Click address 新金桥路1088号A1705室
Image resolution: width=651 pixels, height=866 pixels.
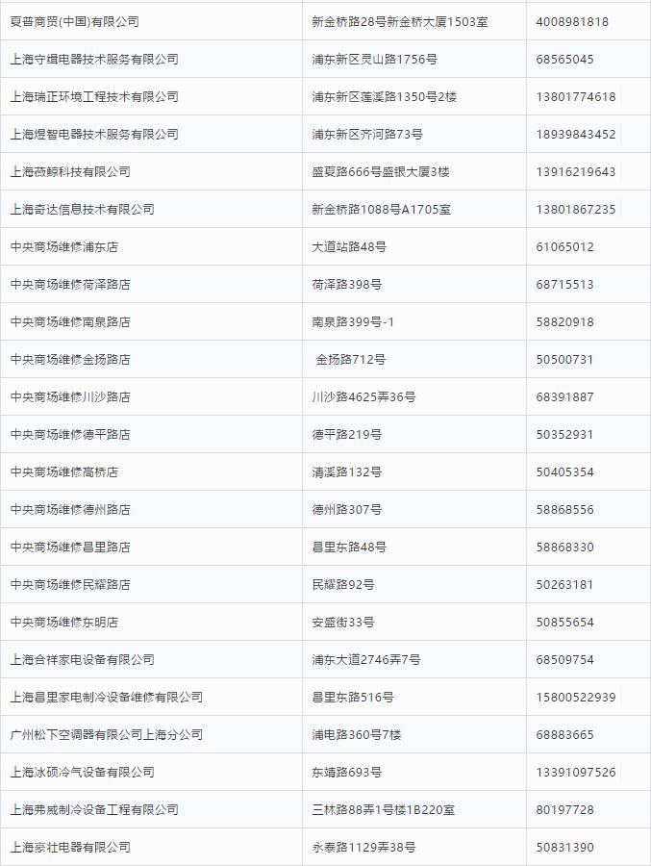381,210
